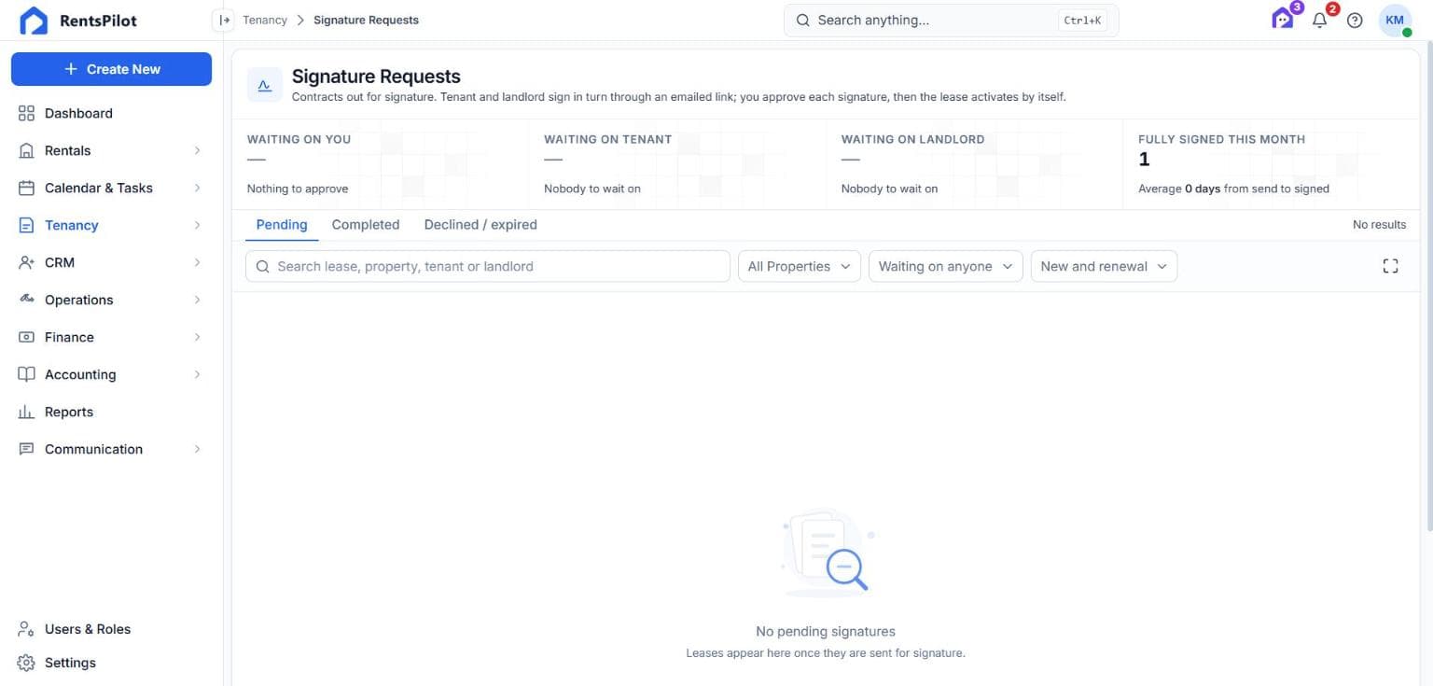This screenshot has height=686, width=1433.
Task: Toggle fullscreen view of the table
Action: click(x=1390, y=266)
